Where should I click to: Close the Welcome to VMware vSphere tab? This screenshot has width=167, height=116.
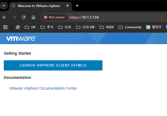(67, 6)
